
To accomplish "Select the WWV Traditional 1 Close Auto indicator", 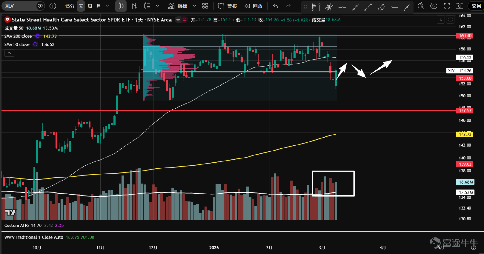I will tap(34, 237).
